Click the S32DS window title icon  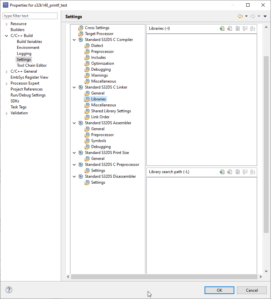(x=6, y=5)
